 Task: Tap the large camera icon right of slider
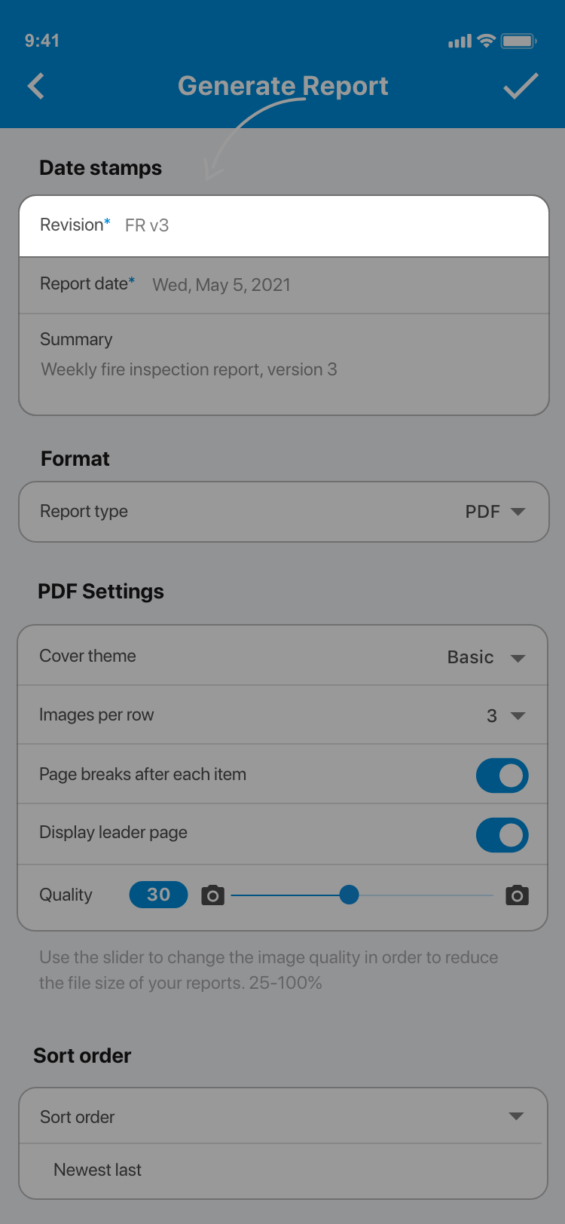click(517, 895)
